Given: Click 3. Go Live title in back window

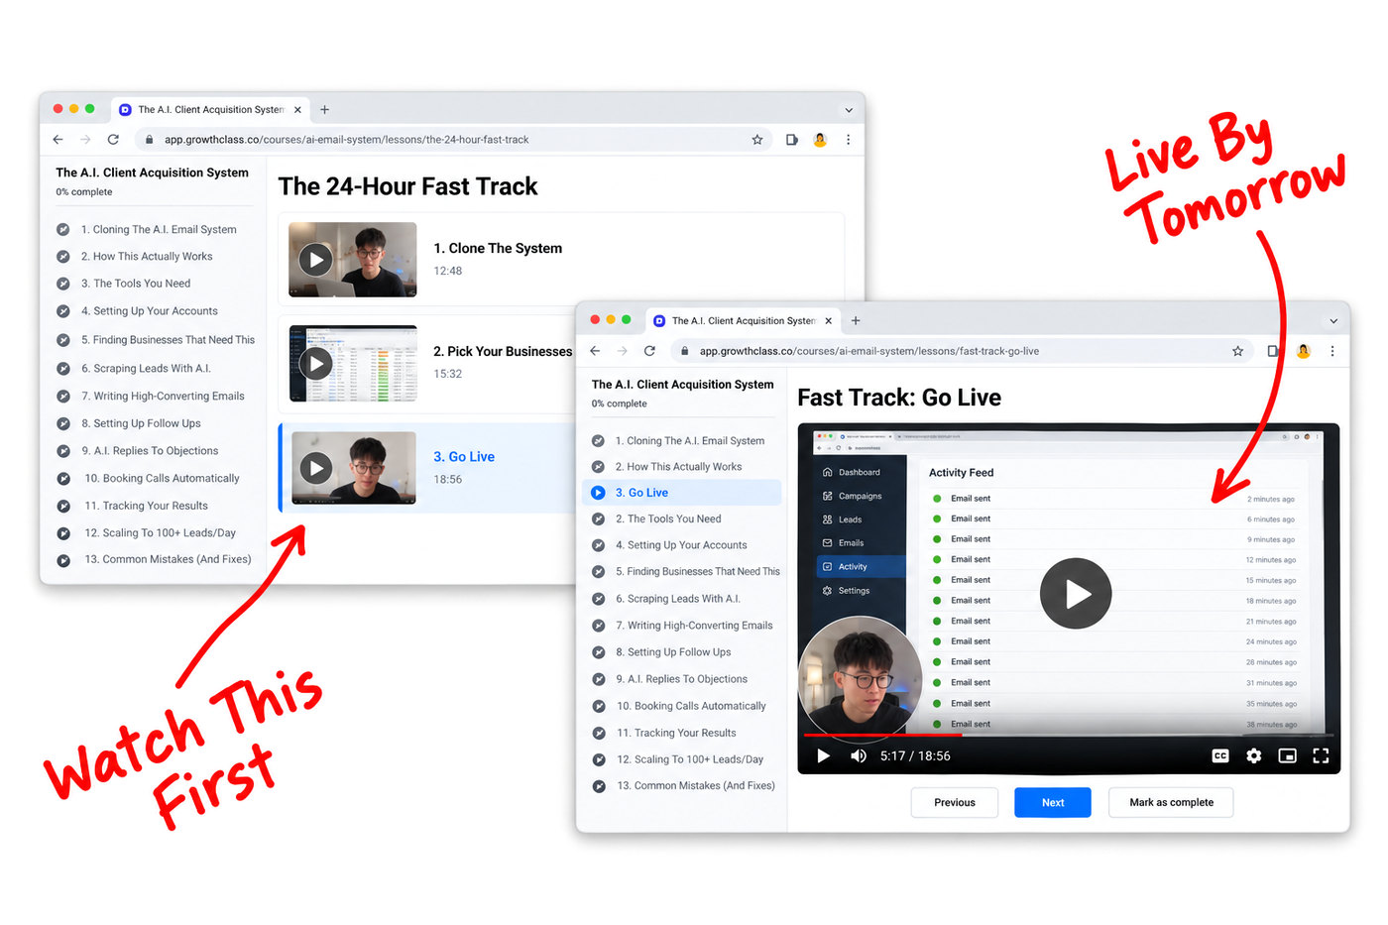Looking at the screenshot, I should (464, 457).
